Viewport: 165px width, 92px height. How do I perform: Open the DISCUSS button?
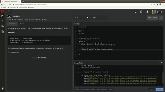102,89
